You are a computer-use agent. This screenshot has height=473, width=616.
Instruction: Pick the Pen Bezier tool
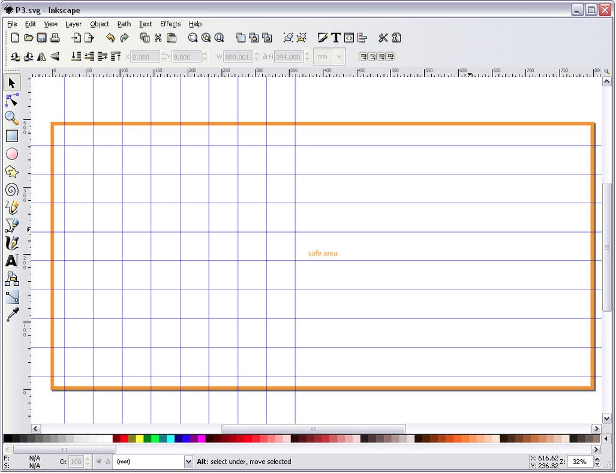pos(12,225)
